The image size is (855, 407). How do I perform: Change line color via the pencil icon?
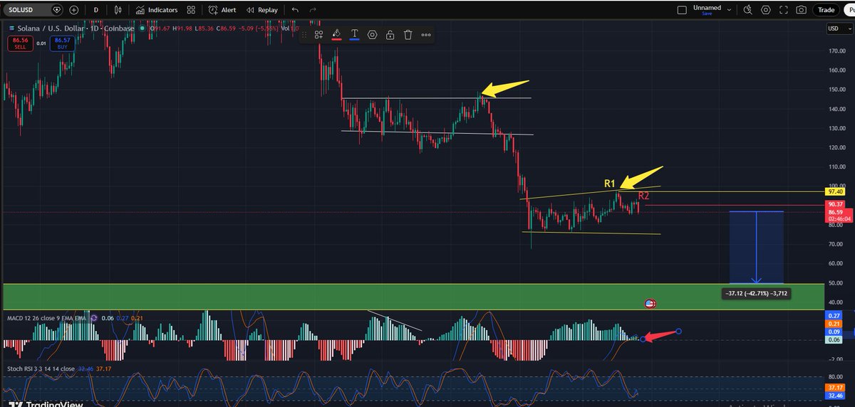click(x=337, y=35)
